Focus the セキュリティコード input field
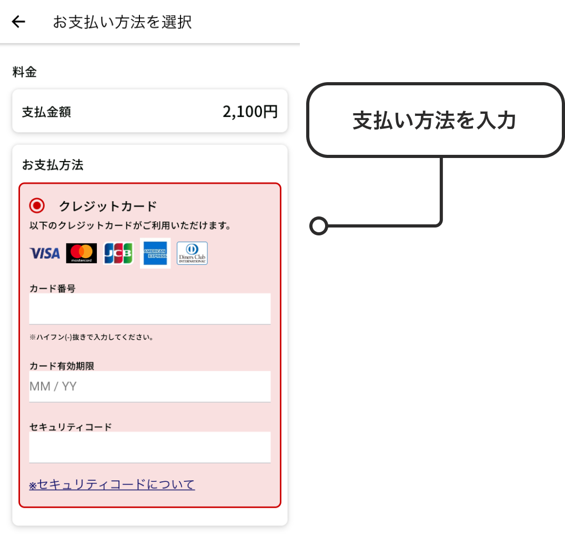Viewport: 565px width, 534px height. 150,448
